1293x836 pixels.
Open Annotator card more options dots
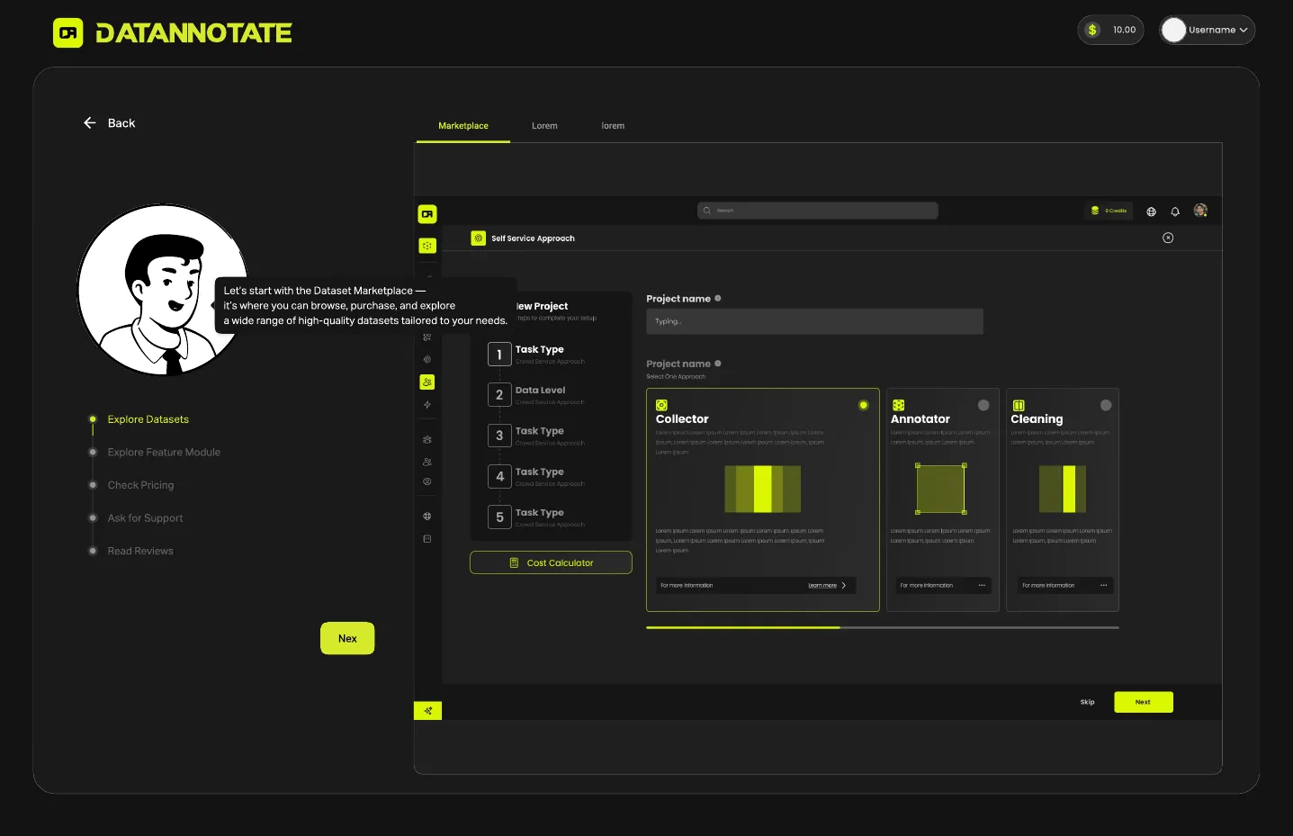coord(982,586)
